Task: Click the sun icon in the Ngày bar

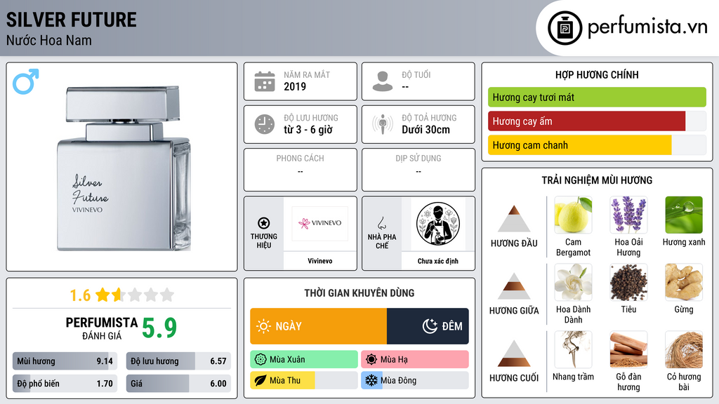Action: pos(263,326)
